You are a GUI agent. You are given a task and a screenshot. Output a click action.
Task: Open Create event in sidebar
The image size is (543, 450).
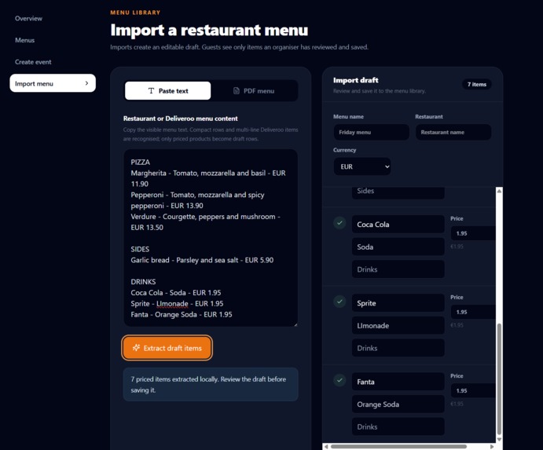pos(33,62)
